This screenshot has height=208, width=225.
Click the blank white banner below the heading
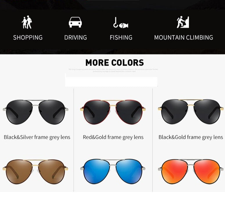pos(111,82)
